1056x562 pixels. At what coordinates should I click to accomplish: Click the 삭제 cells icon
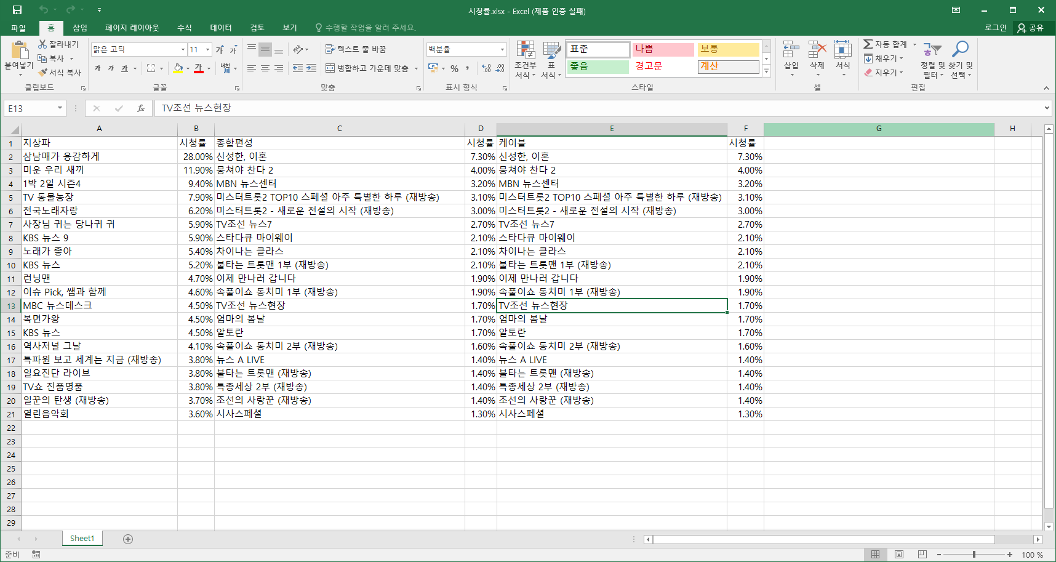coord(817,49)
